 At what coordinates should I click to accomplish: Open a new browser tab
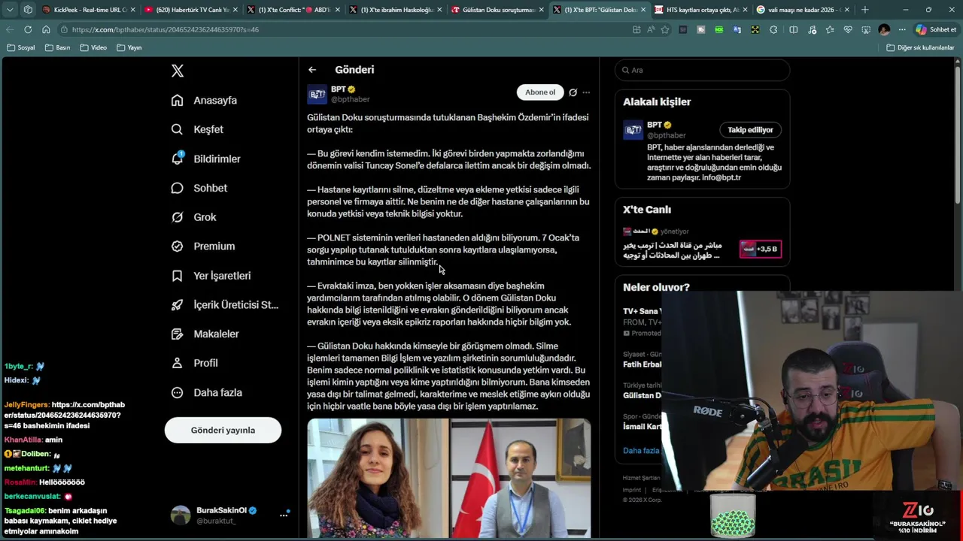(864, 10)
